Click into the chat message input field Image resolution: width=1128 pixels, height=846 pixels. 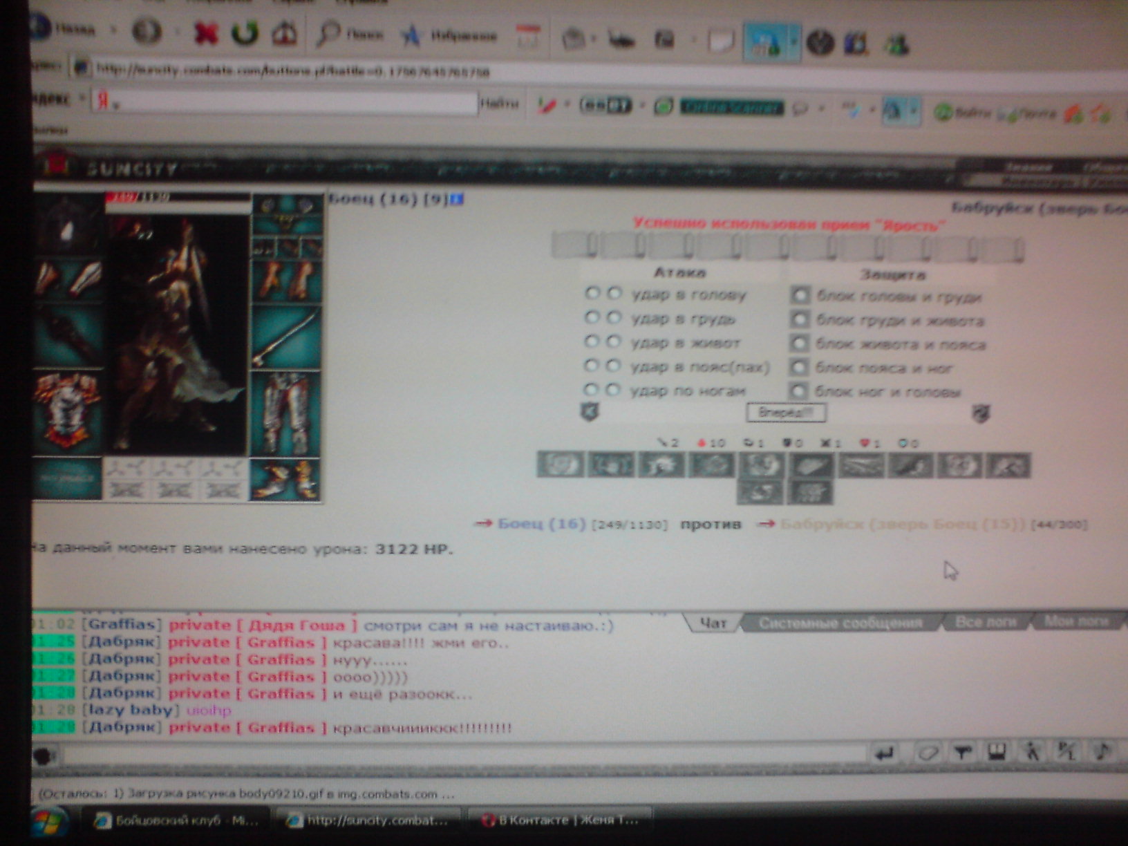463,755
